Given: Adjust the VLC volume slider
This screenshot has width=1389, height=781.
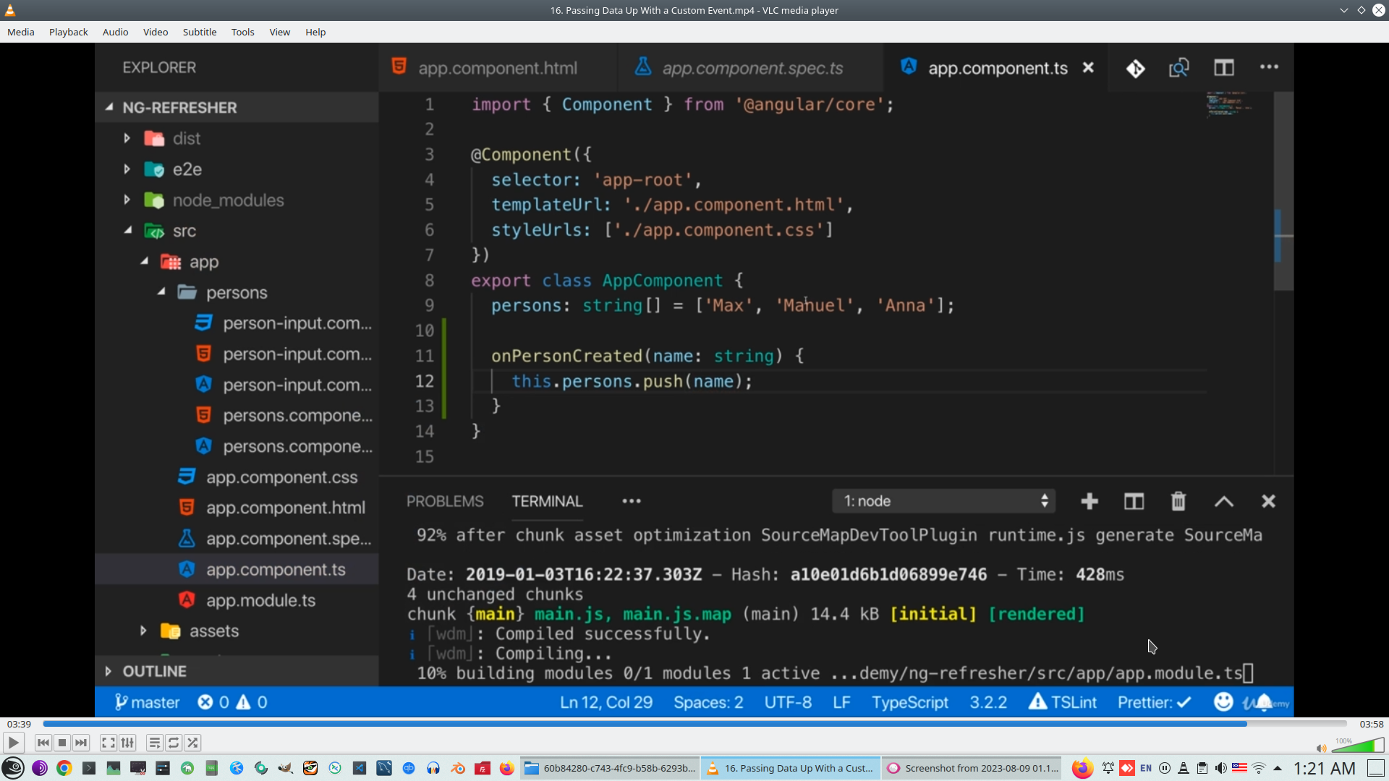Looking at the screenshot, I should click(1358, 746).
